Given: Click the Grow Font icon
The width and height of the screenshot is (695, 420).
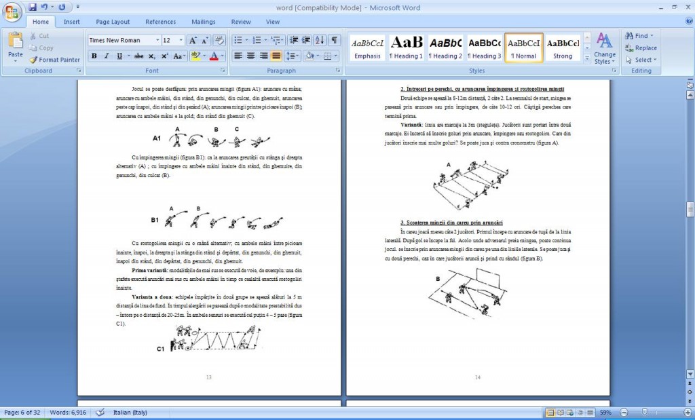Looking at the screenshot, I should tap(192, 40).
